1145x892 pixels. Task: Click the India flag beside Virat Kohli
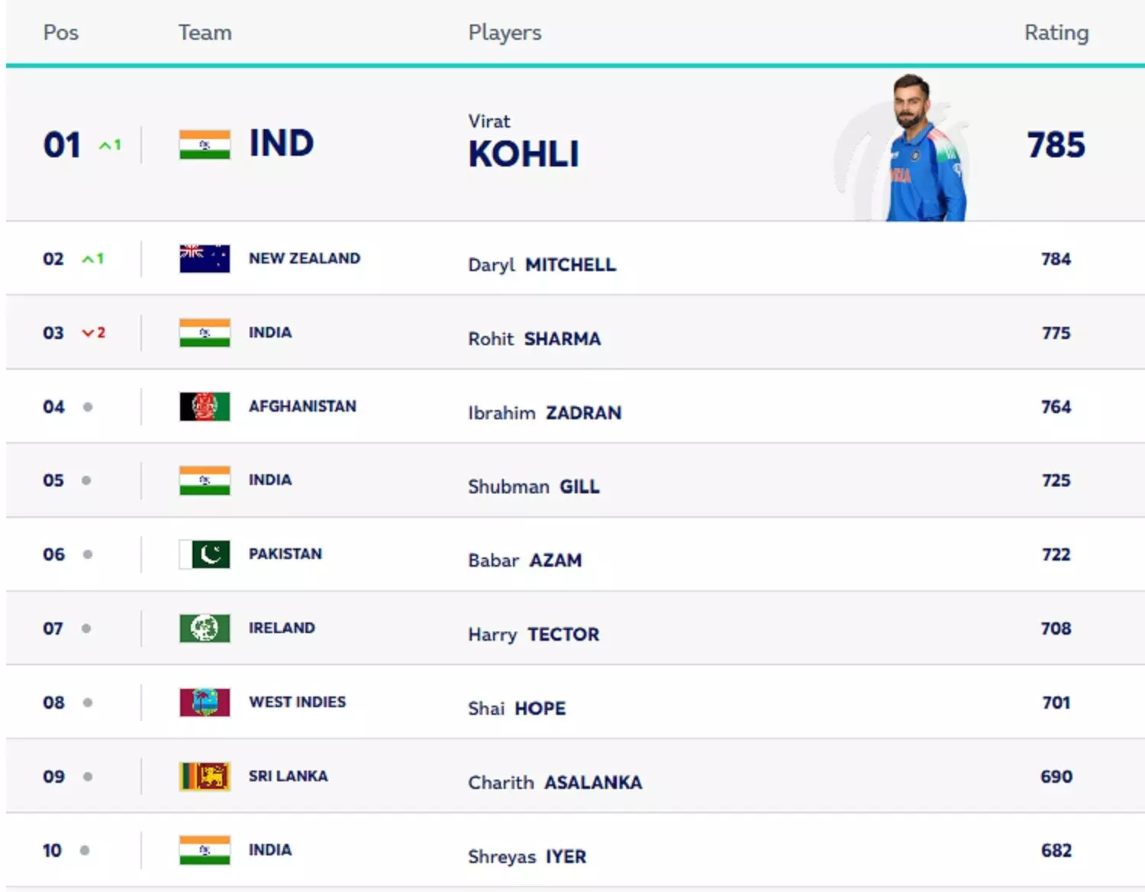click(205, 144)
